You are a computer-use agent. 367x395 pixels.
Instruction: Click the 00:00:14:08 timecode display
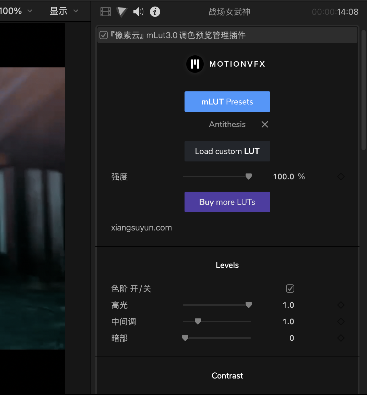(x=335, y=12)
